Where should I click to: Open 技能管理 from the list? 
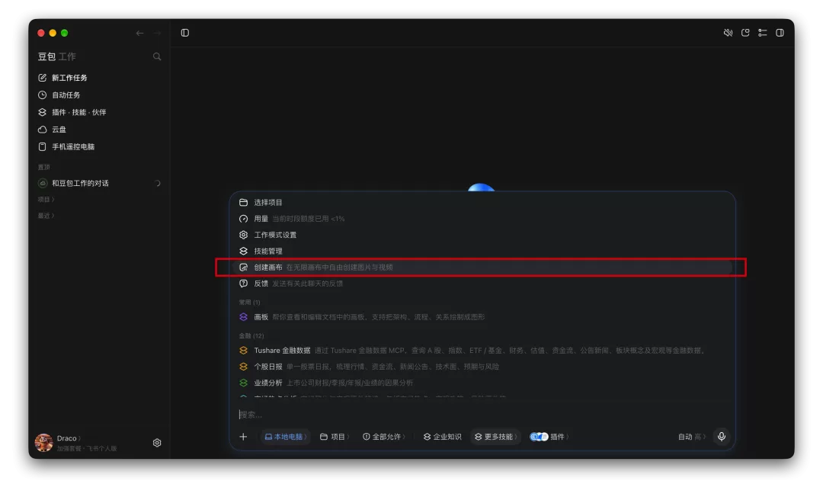point(482,252)
